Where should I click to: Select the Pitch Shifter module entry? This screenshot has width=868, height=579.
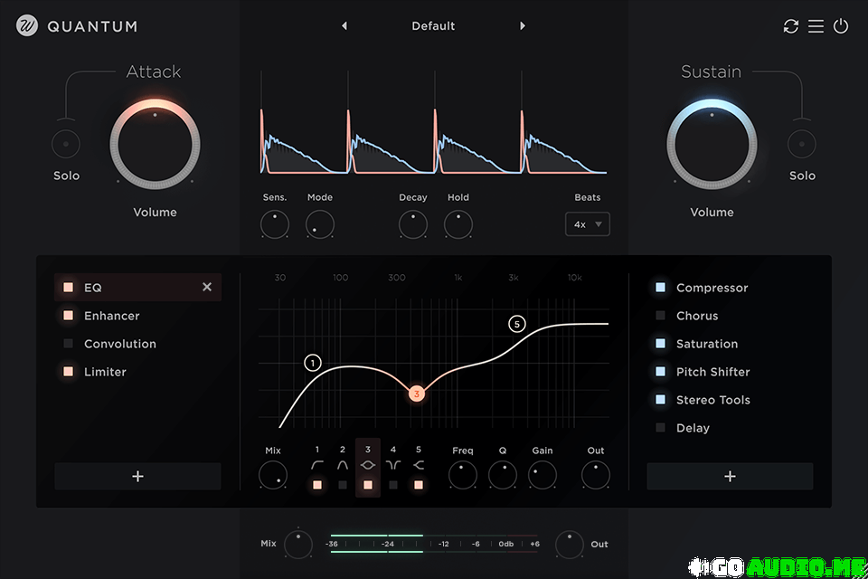712,372
